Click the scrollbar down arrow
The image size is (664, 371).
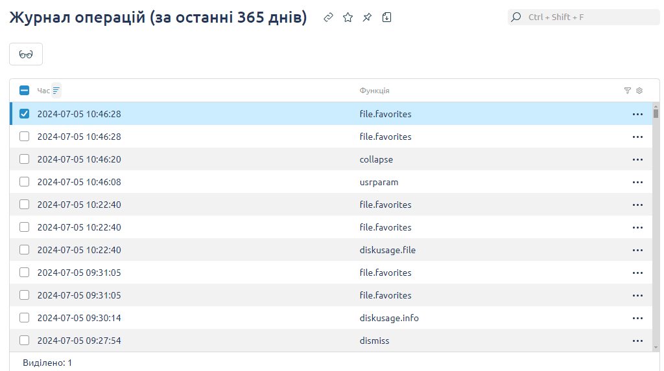pyautogui.click(x=656, y=348)
